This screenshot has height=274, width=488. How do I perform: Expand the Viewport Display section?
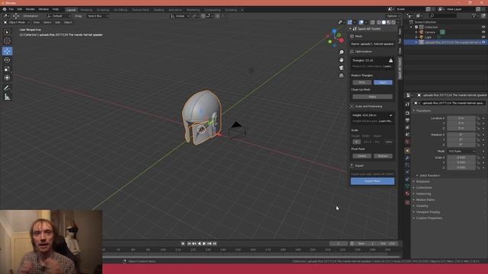[x=428, y=212]
